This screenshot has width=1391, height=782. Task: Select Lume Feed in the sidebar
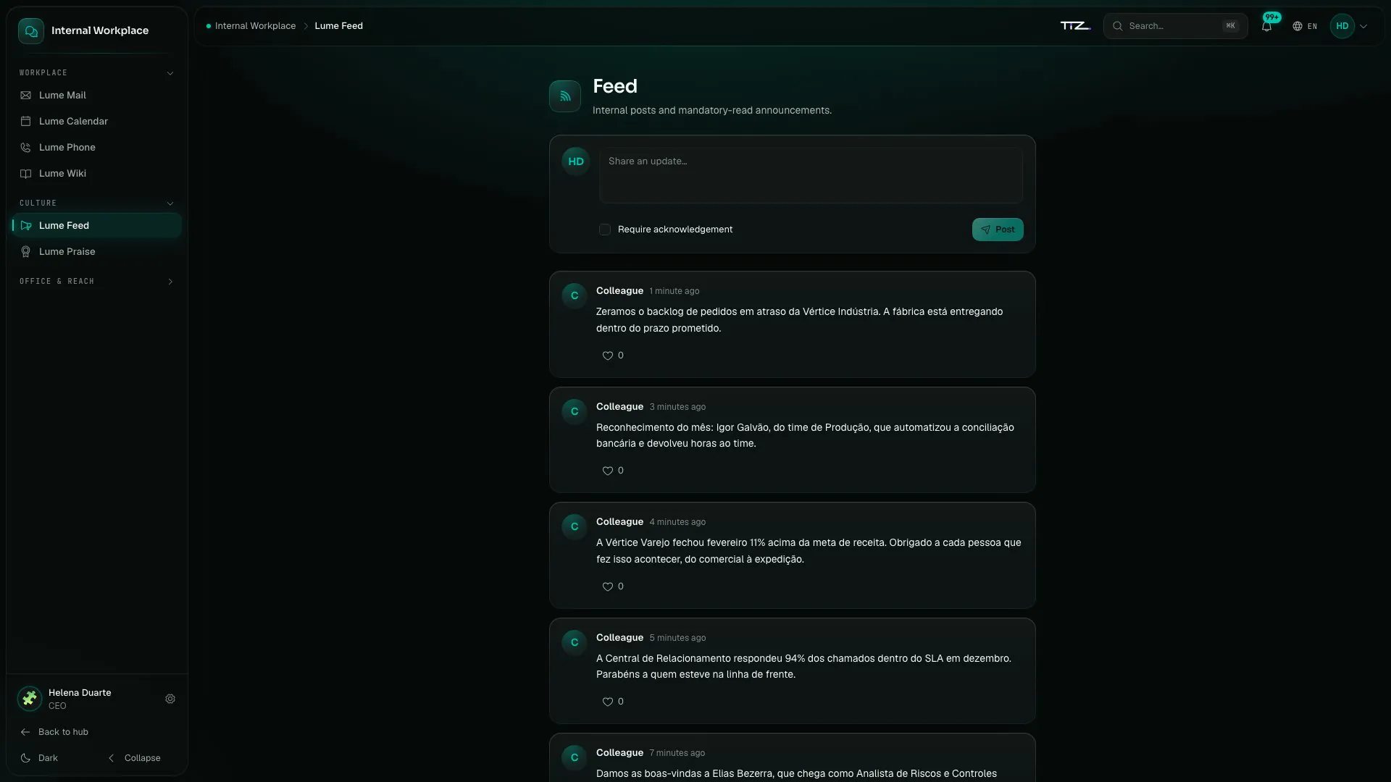pos(96,225)
